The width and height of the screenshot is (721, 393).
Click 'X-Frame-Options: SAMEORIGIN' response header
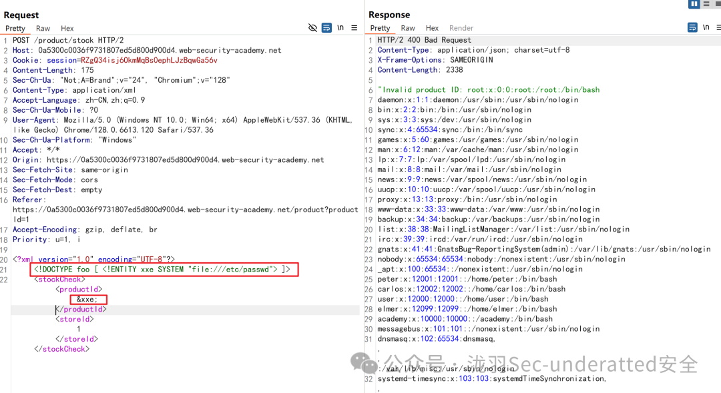(435, 60)
